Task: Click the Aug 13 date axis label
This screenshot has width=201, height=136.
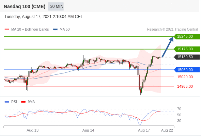Action: (33, 130)
